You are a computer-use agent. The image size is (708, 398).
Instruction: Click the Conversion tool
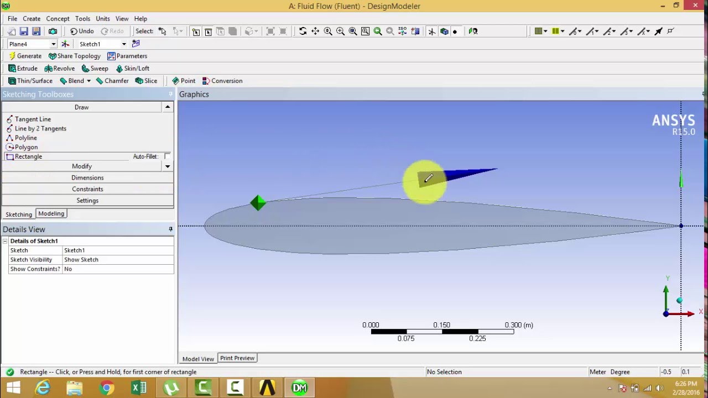pos(222,81)
